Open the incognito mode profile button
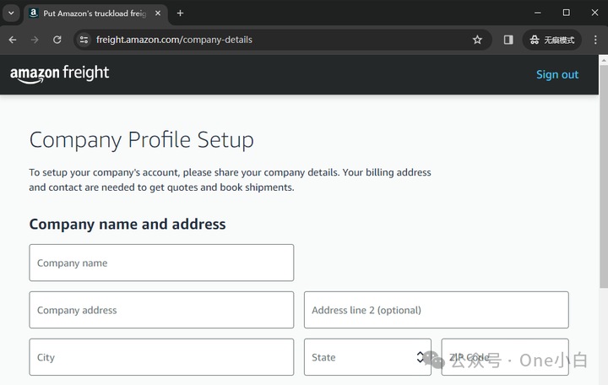The image size is (608, 385). (551, 40)
